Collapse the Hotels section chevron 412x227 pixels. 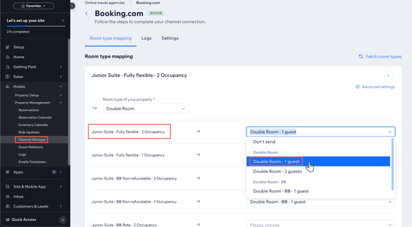61,86
